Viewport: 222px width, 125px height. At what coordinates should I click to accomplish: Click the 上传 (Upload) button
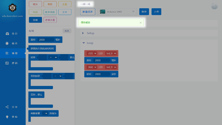156,12
